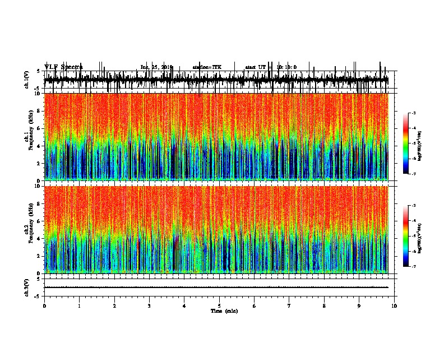This screenshot has height=343, width=444.
Task: Click the '6' kHz tick on ch.1 axis
Action: pyautogui.click(x=39, y=128)
